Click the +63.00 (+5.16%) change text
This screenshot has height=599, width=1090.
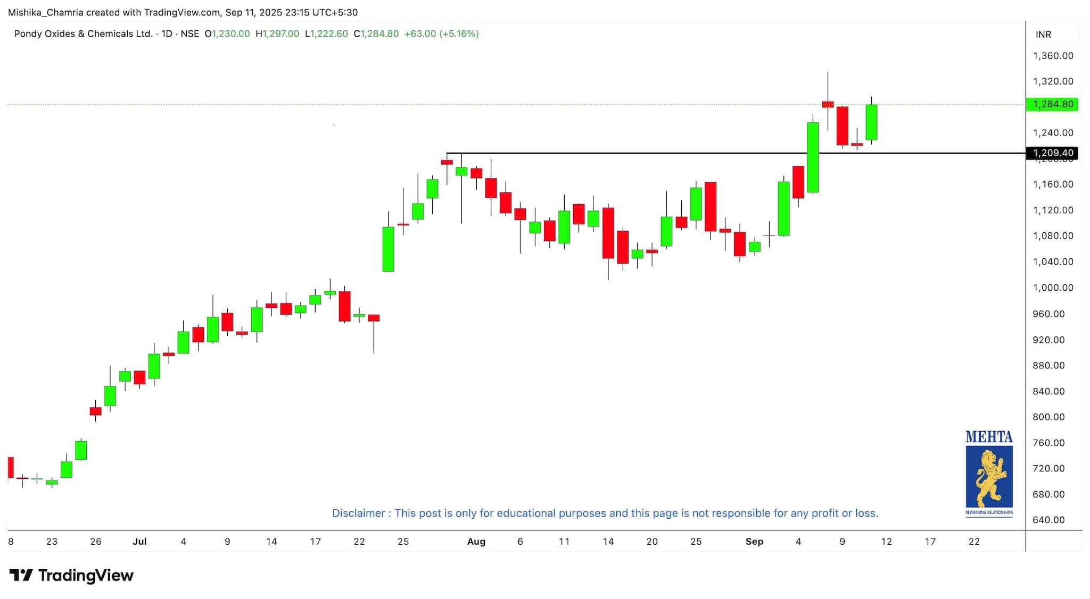(441, 33)
